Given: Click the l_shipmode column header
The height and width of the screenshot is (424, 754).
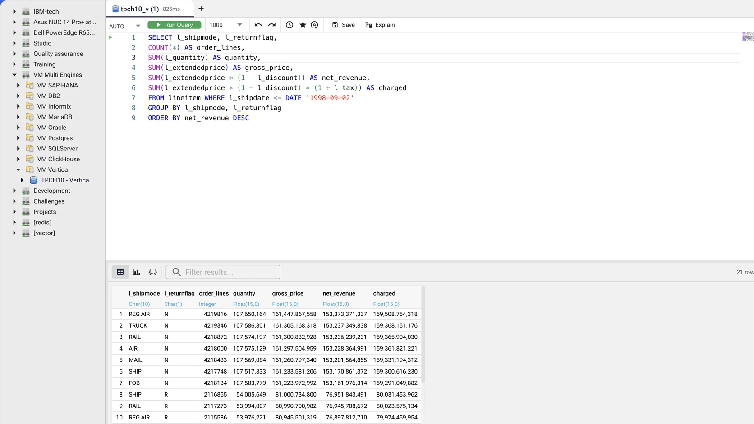Looking at the screenshot, I should (144, 293).
